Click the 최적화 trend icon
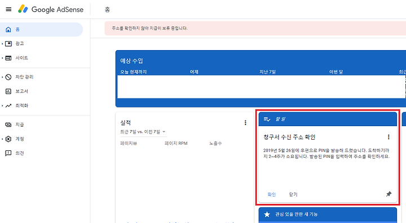The width and height of the screenshot is (406, 223). click(8, 105)
